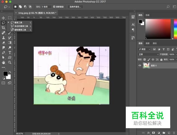Choose New Selection mode in options bar
The height and width of the screenshot is (135, 177).
click(15, 7)
